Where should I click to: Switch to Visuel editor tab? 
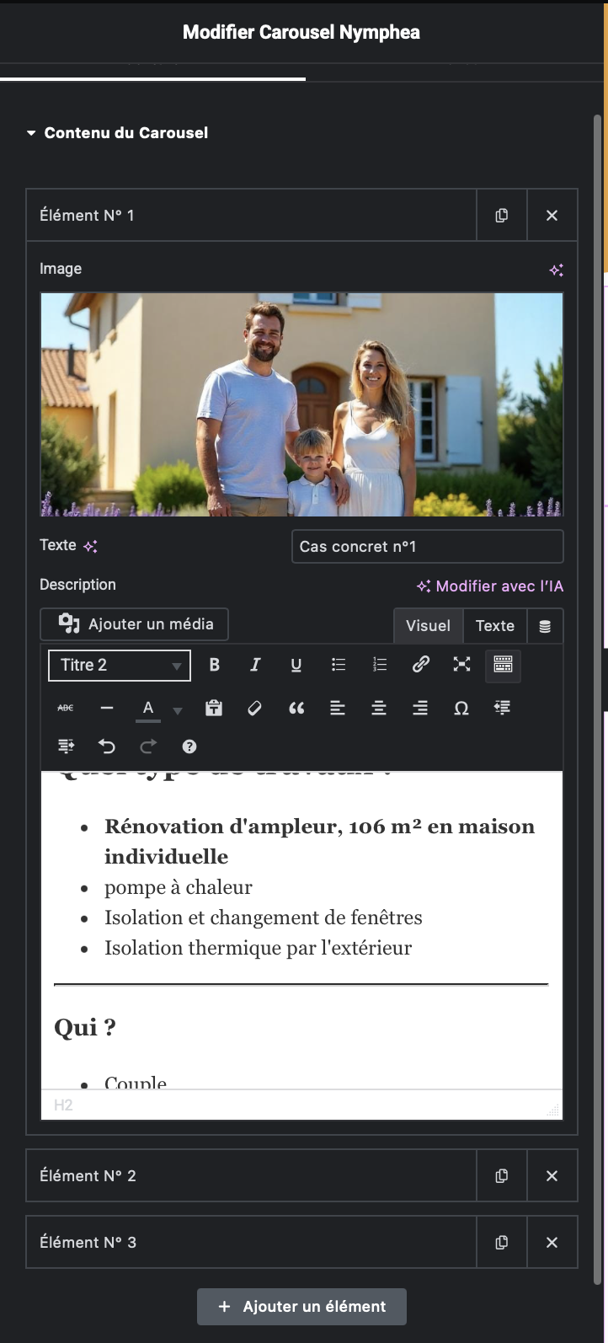[429, 625]
